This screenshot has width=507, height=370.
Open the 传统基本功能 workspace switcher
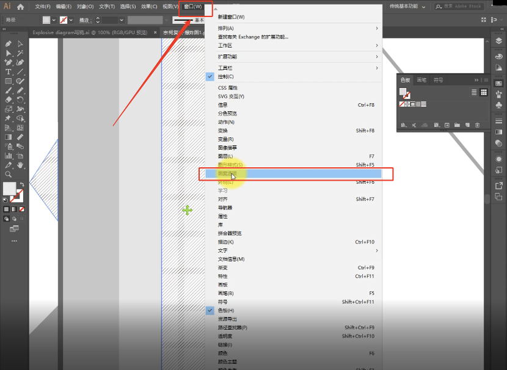407,7
